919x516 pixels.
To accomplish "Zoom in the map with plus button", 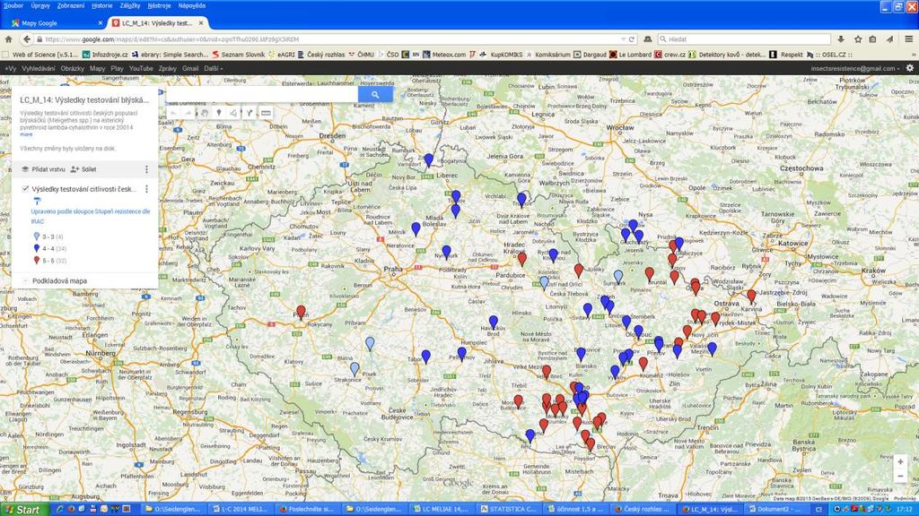I will click(901, 462).
